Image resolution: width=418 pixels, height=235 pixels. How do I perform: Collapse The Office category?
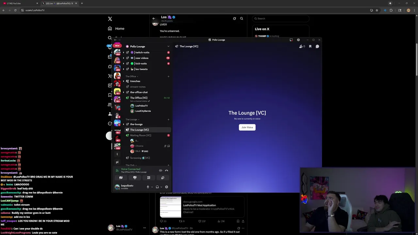132,76
